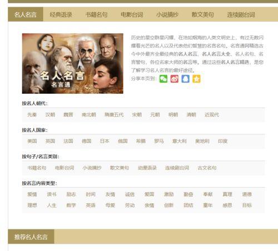Open the 电影台词 navigation tab

coord(132,14)
